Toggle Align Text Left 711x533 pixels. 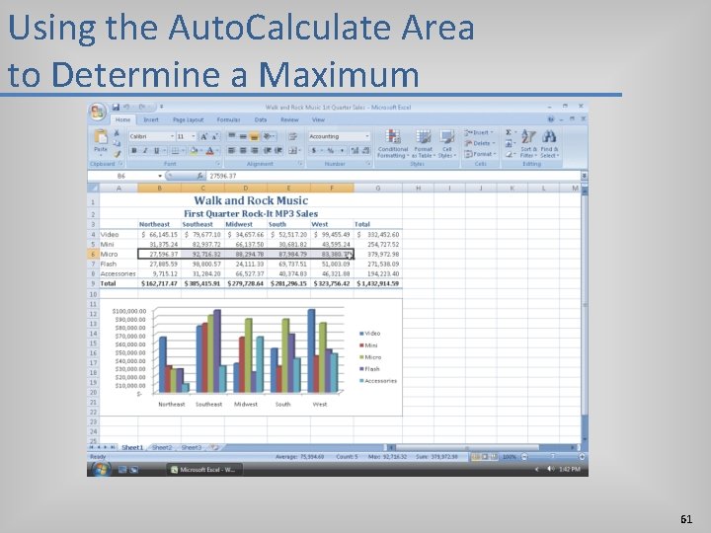[x=231, y=150]
